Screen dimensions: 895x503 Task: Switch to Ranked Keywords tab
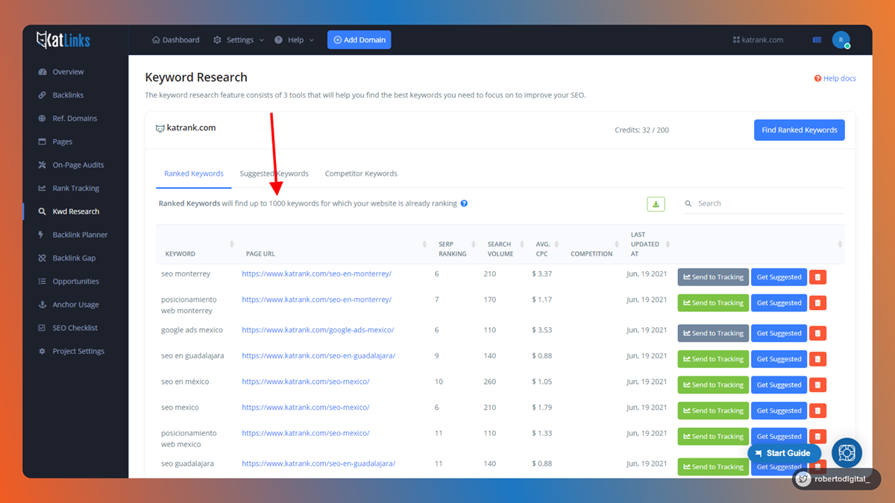click(194, 174)
